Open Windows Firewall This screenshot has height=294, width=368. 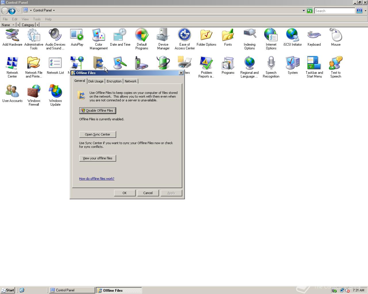[34, 96]
